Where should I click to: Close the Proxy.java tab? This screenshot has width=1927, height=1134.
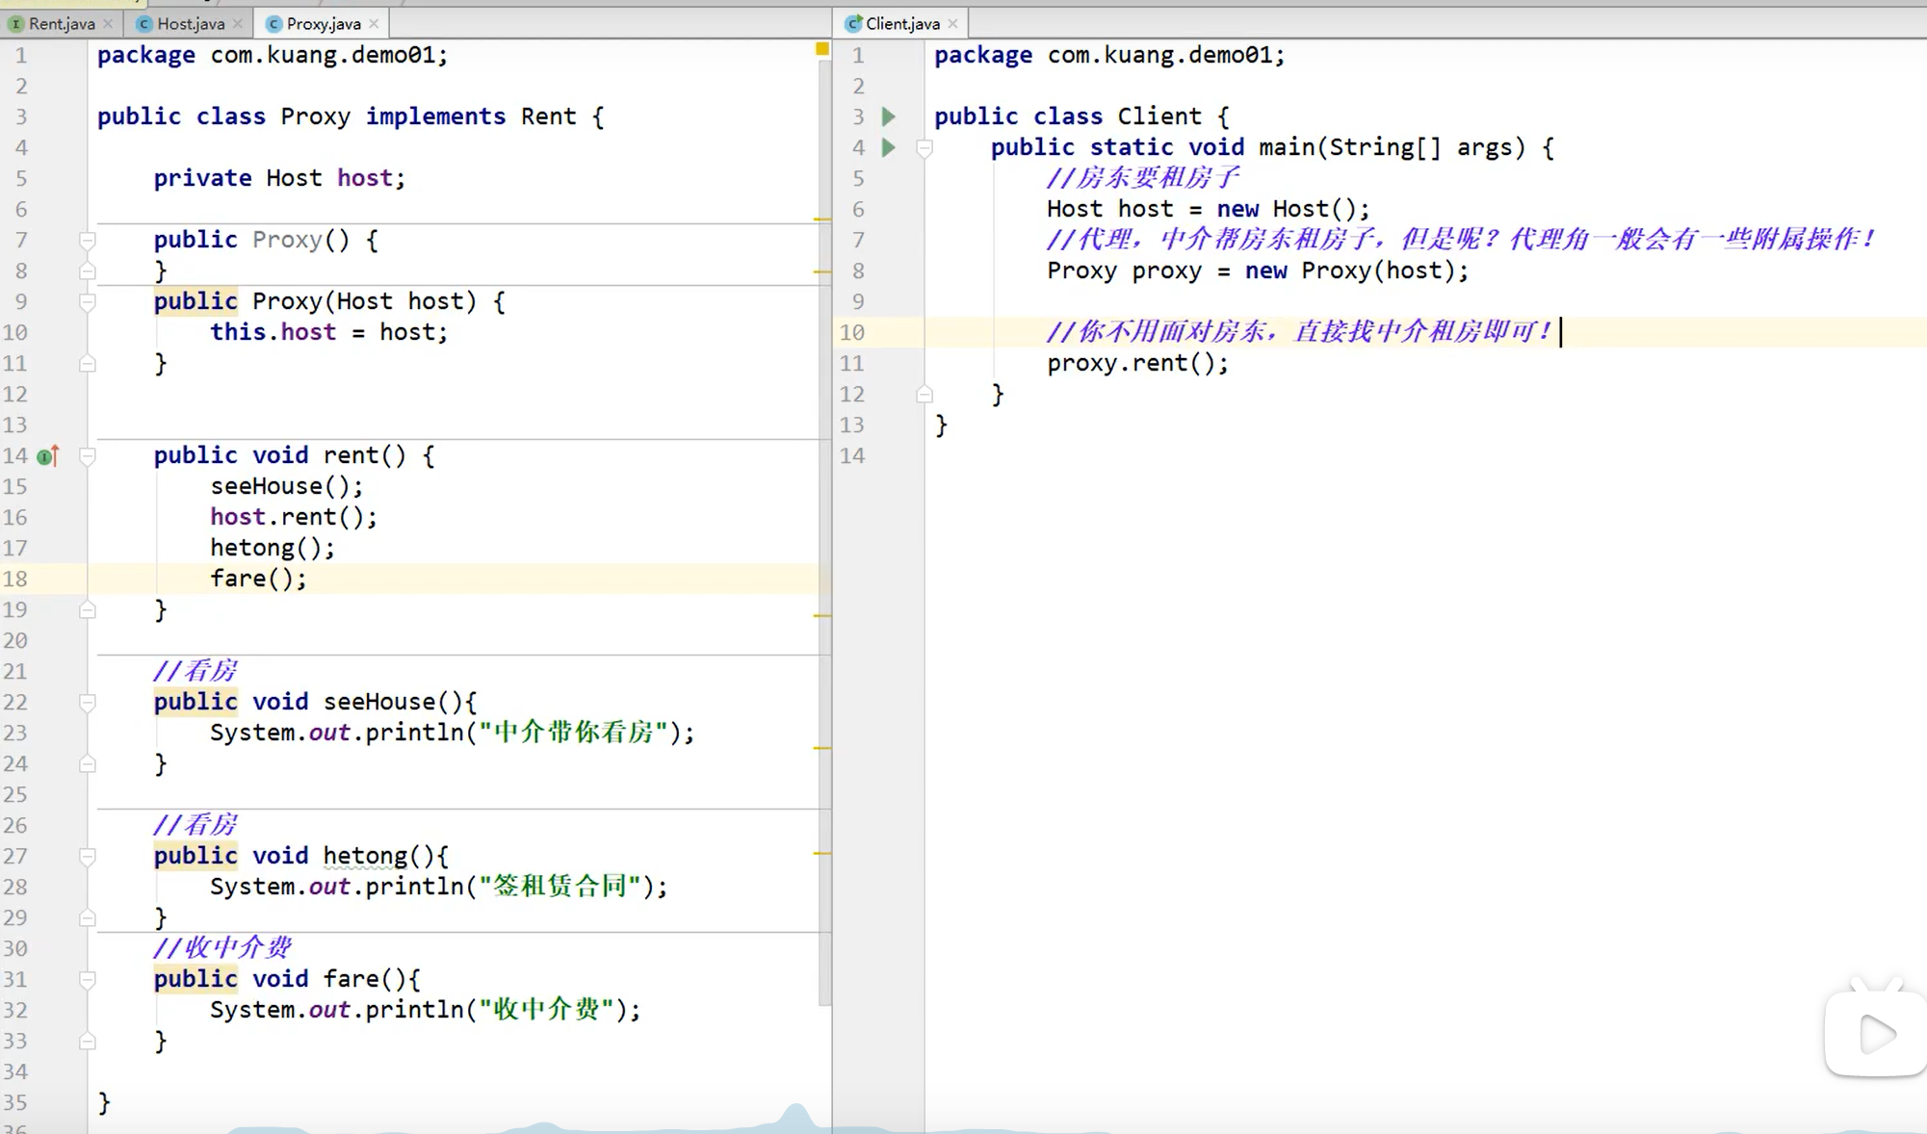(374, 23)
